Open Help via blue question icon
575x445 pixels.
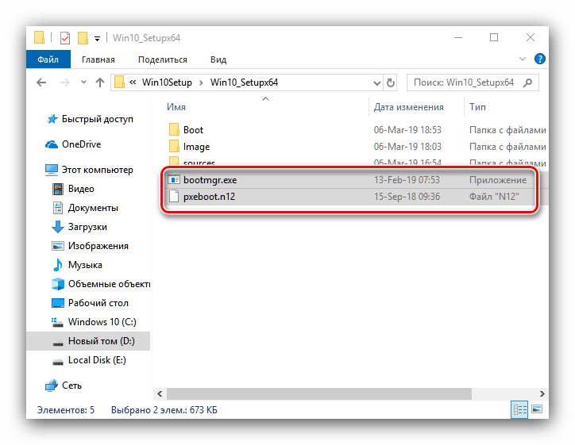(x=539, y=59)
